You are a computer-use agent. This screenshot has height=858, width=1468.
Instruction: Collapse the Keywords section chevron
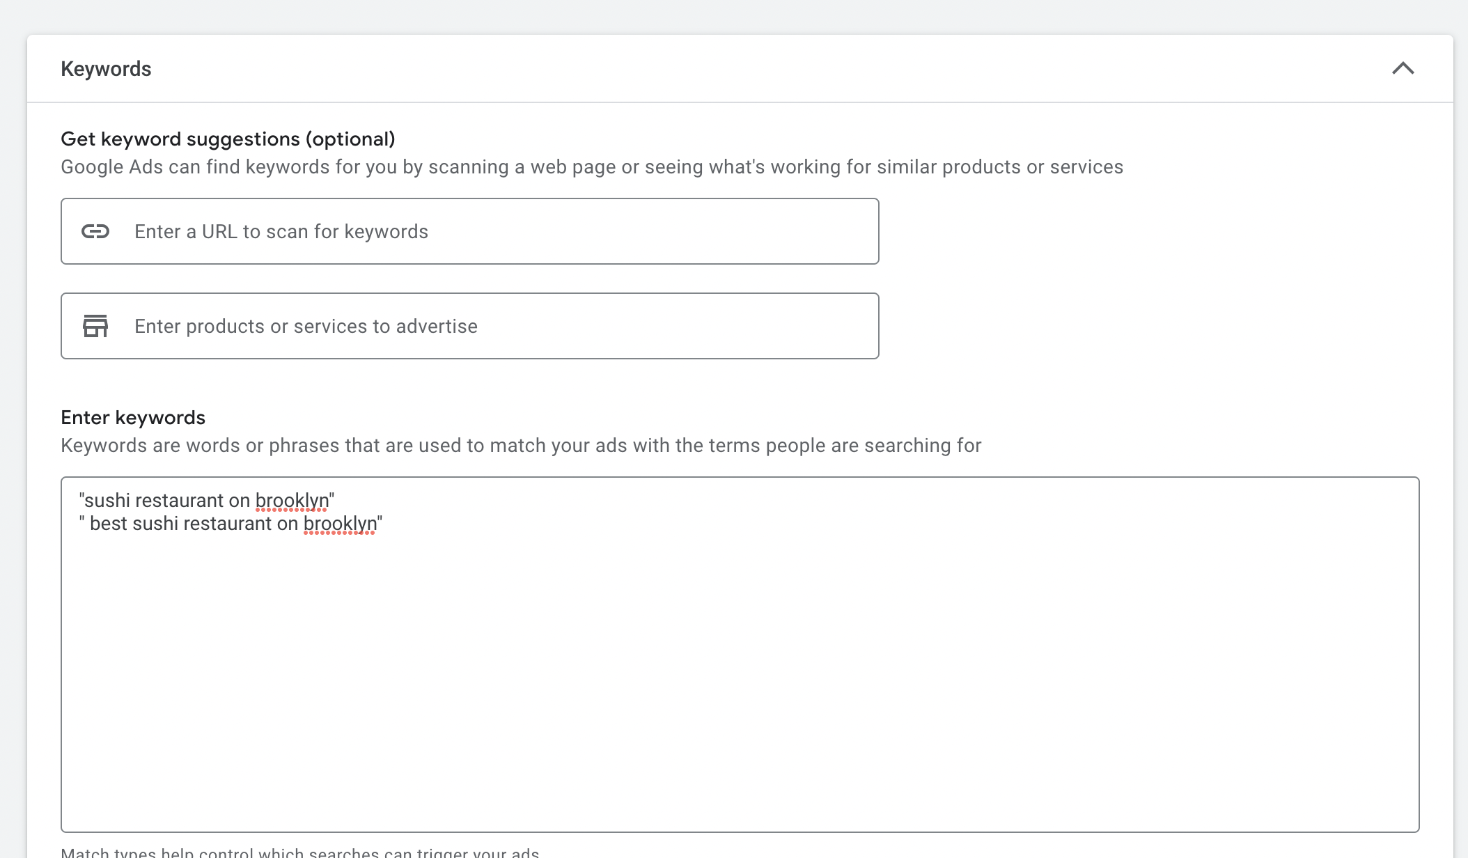tap(1403, 68)
